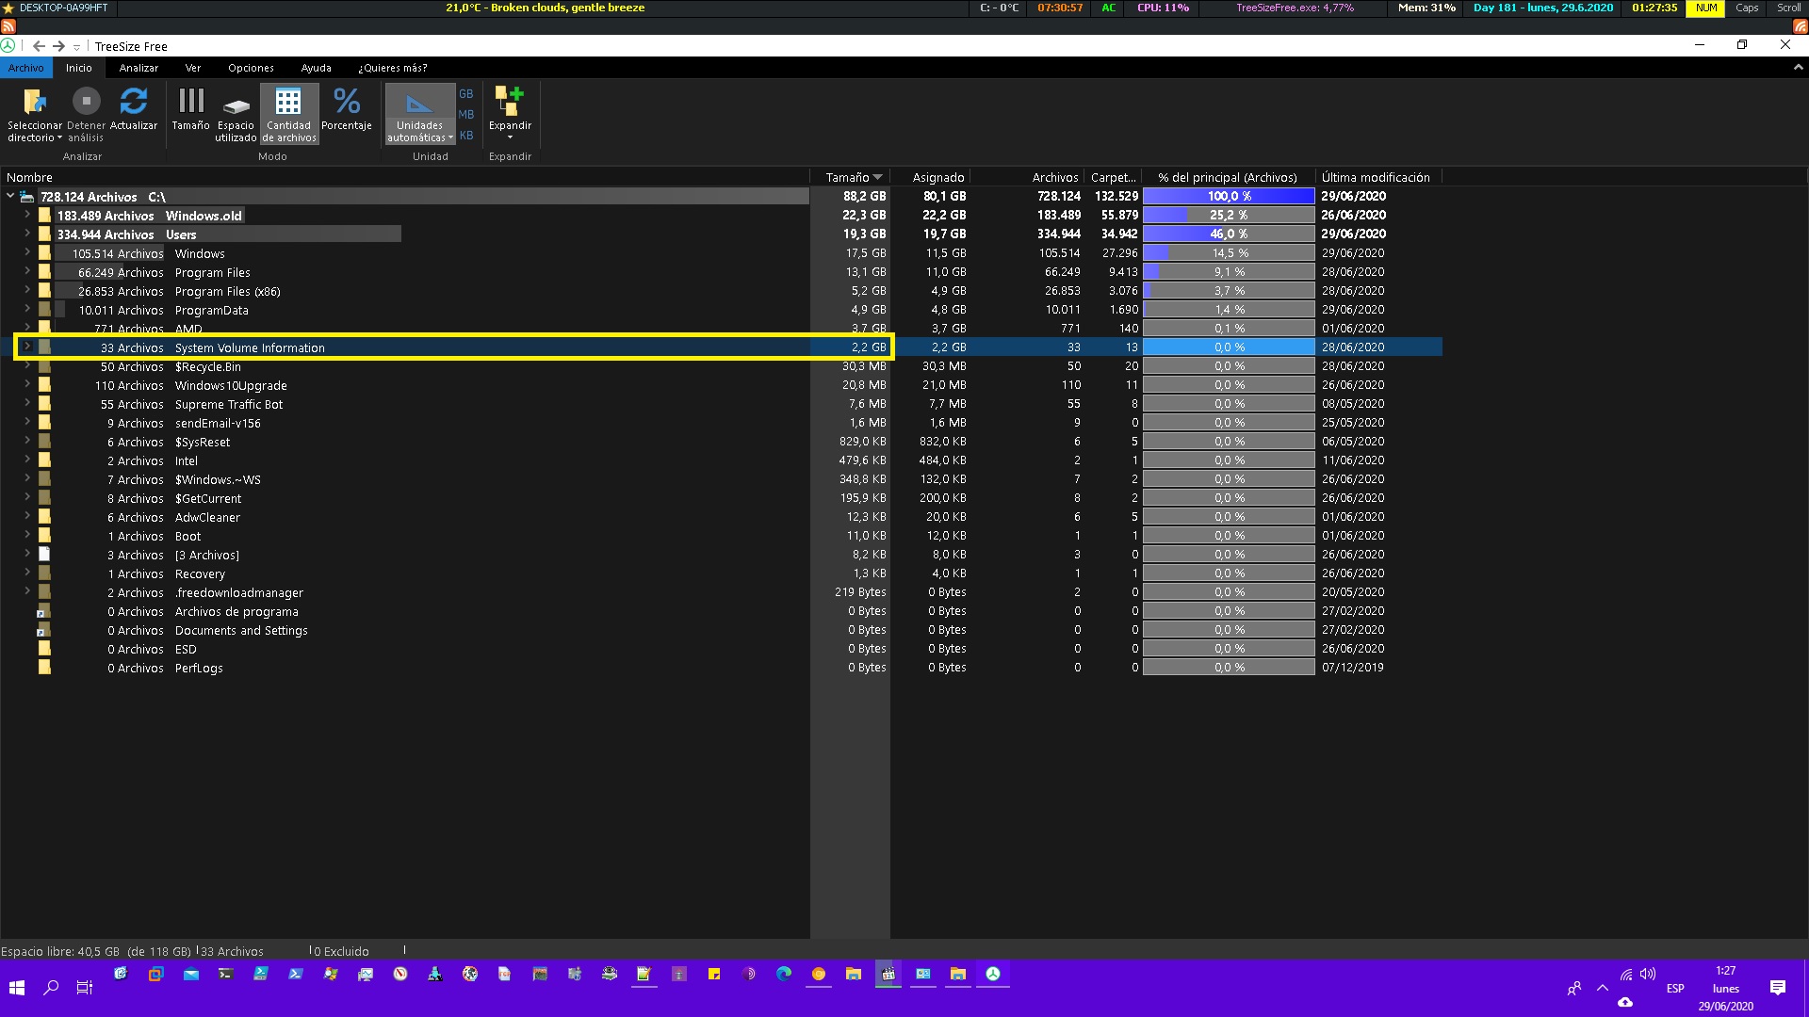Sort by the Tamaño column header
The height and width of the screenshot is (1017, 1809).
(851, 177)
